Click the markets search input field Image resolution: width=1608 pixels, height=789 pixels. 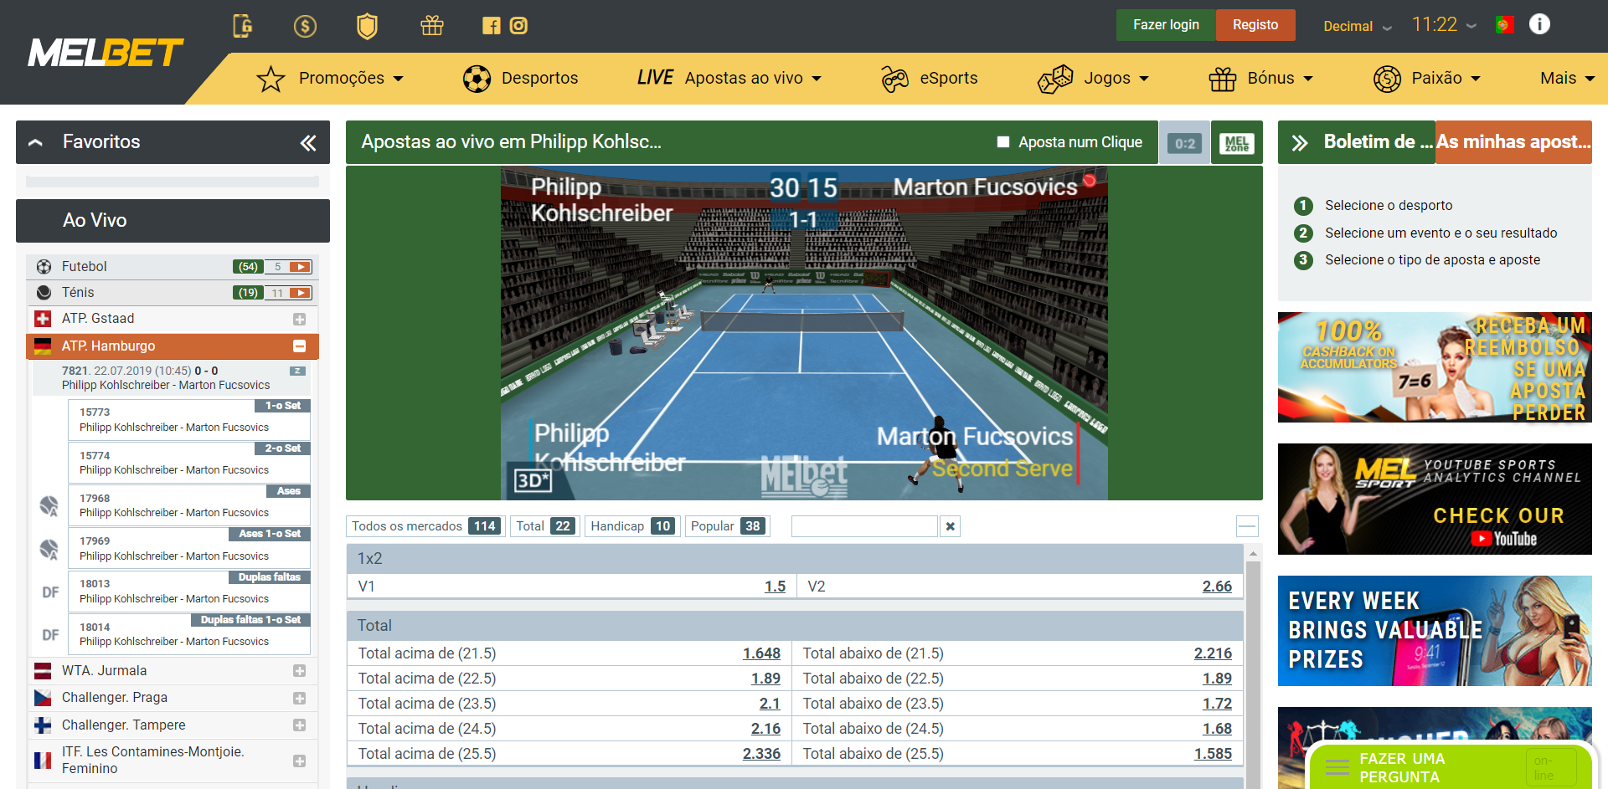(864, 526)
